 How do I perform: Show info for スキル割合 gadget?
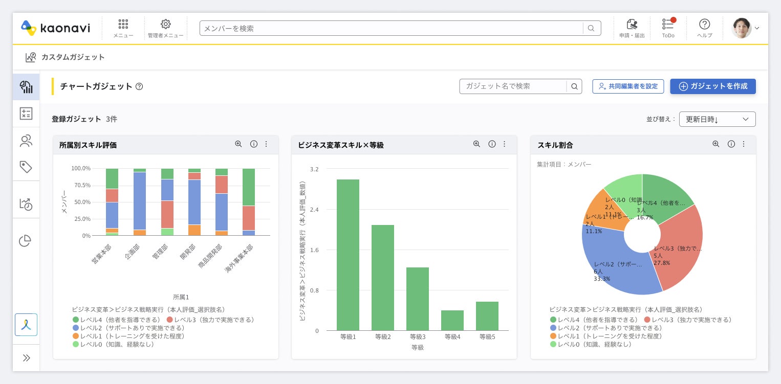[x=731, y=144]
